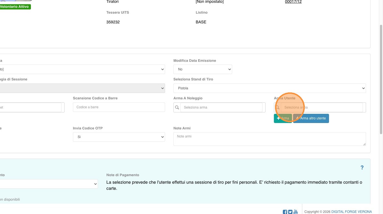Open the Modifica Data Emissione dropdown

point(203,69)
